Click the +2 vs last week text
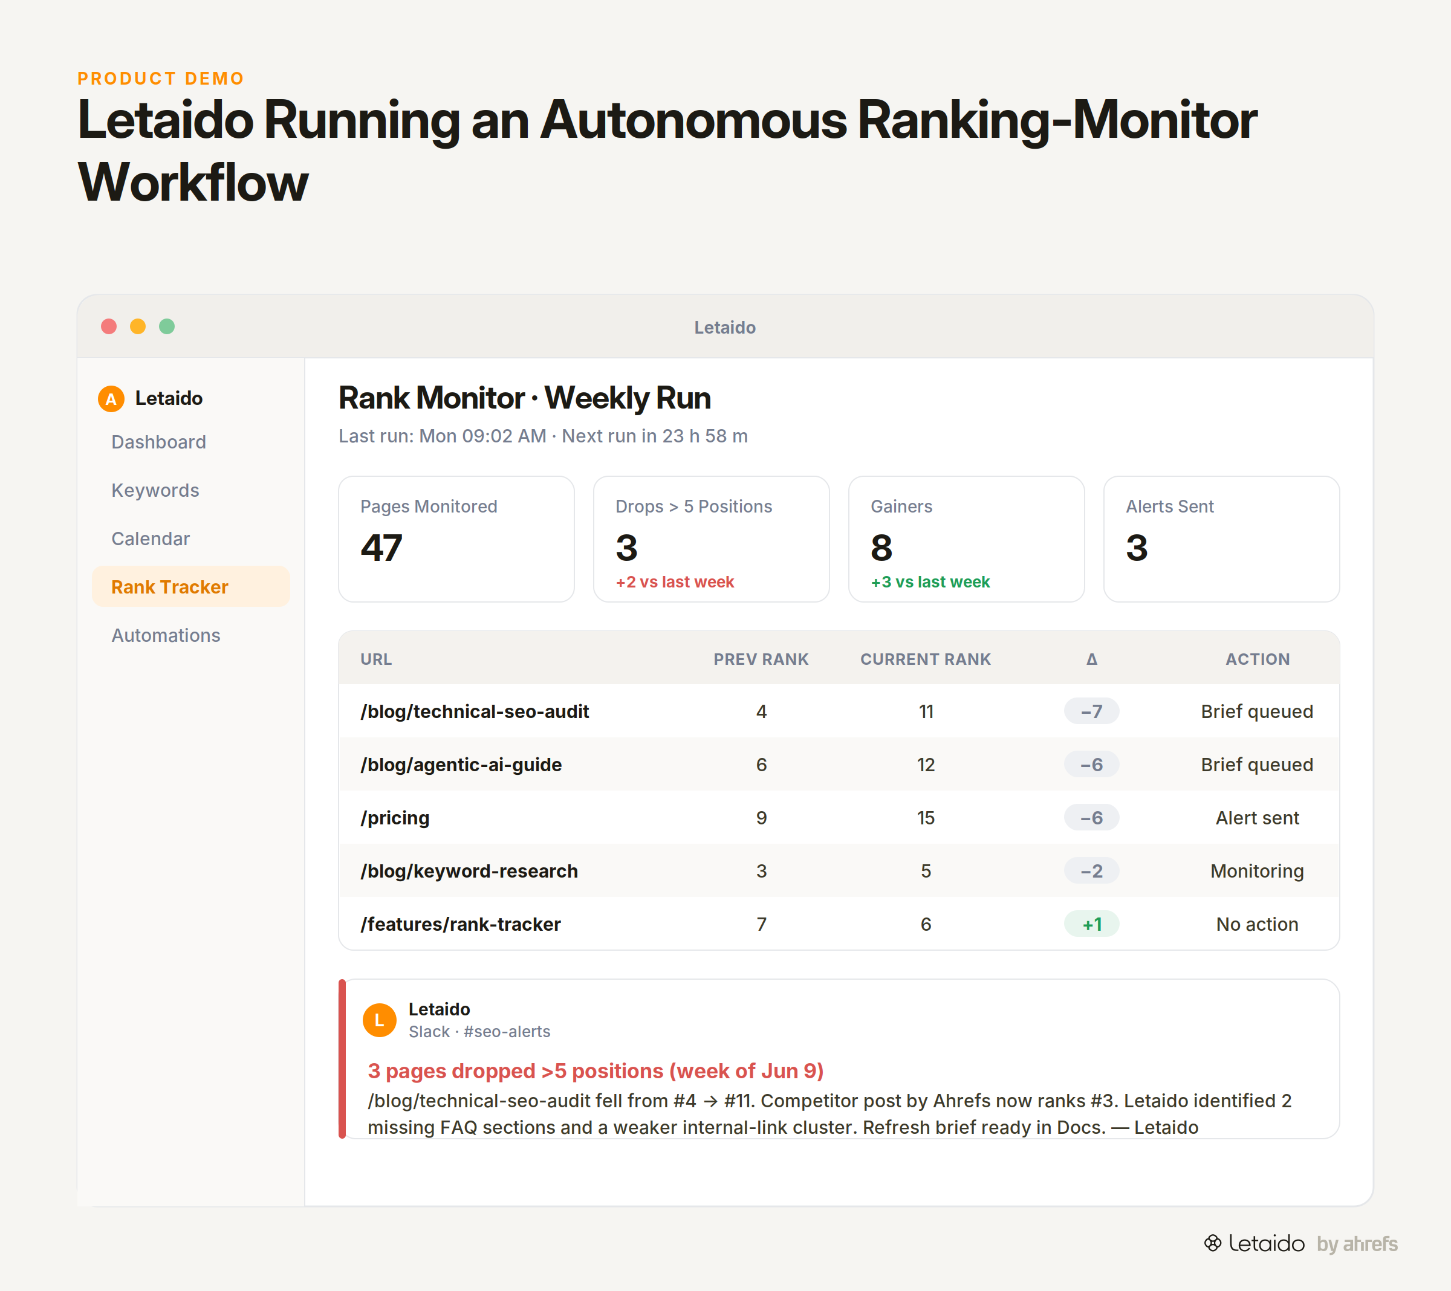Image resolution: width=1451 pixels, height=1291 pixels. (674, 582)
